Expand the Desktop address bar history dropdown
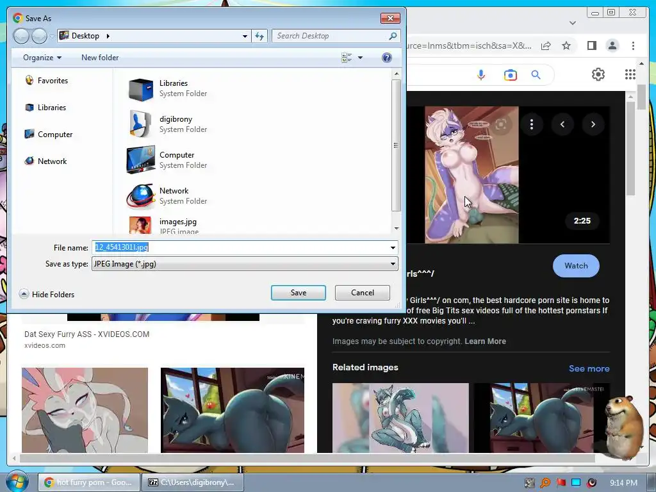This screenshot has height=492, width=656. tap(245, 36)
